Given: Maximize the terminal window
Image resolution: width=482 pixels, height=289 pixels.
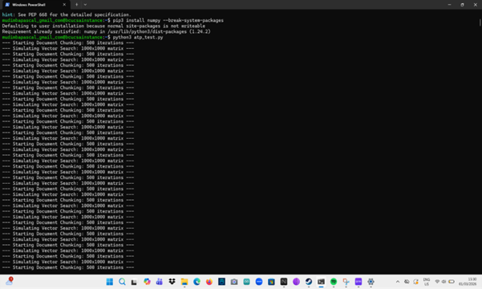Looking at the screenshot, I should point(462,5).
